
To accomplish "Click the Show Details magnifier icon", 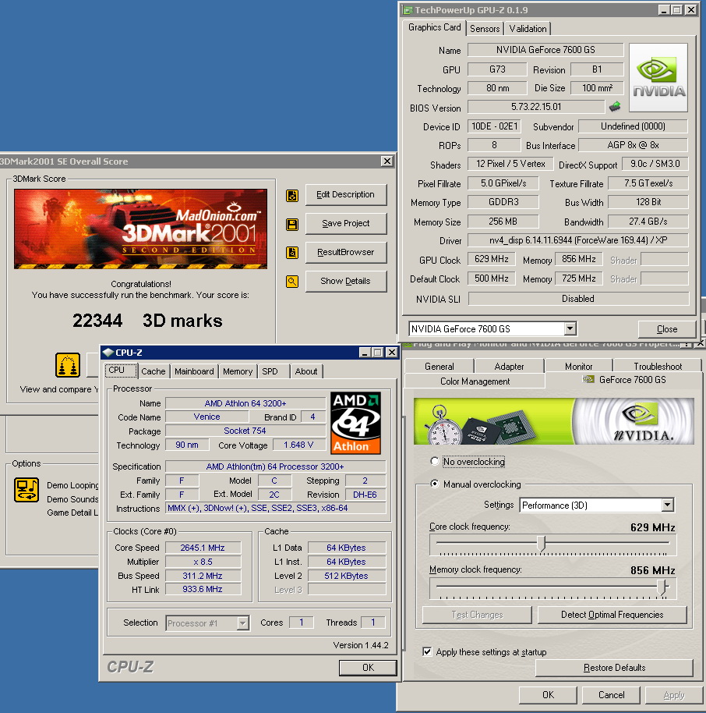I will click(292, 282).
